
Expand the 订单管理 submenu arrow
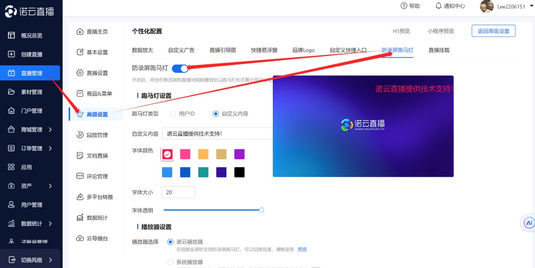tap(50, 148)
